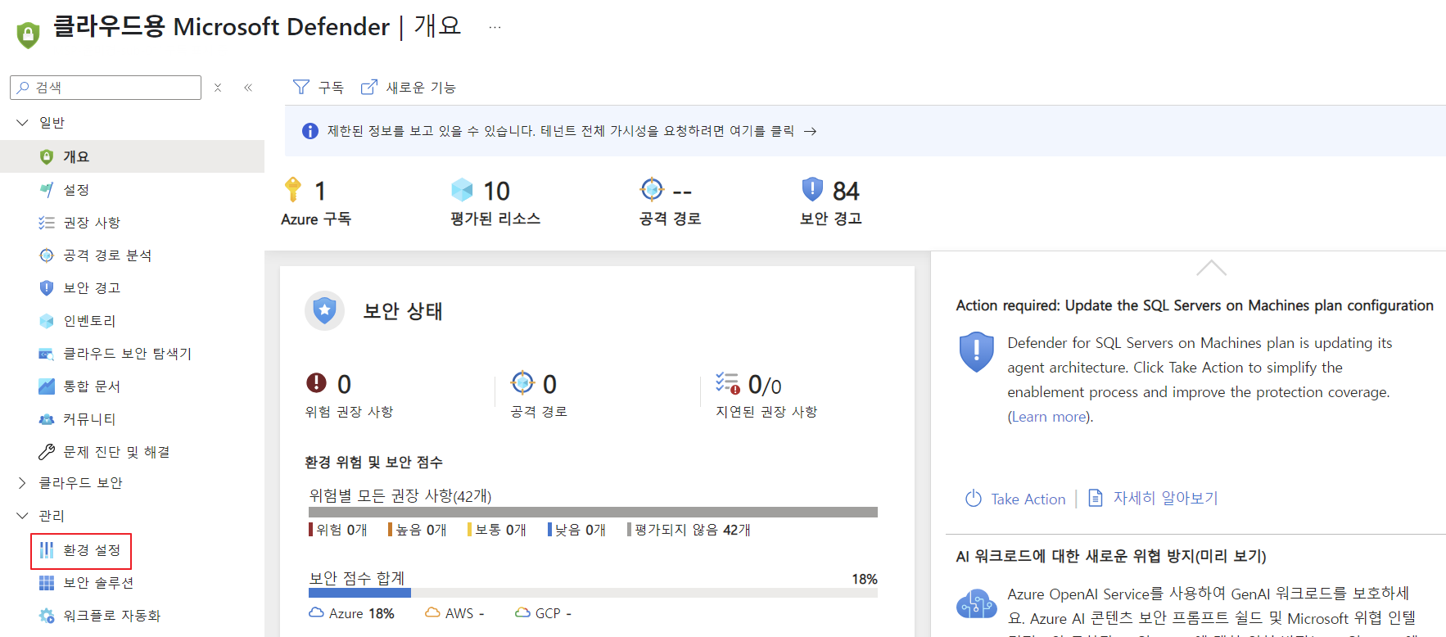Click the AWS cloud icon

click(432, 612)
